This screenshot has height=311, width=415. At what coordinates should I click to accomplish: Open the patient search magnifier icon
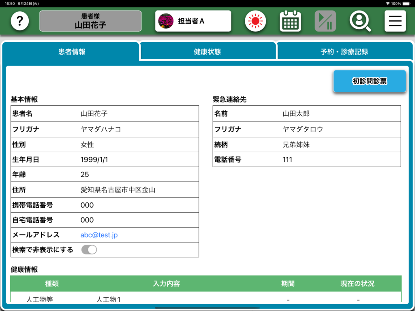click(x=360, y=21)
